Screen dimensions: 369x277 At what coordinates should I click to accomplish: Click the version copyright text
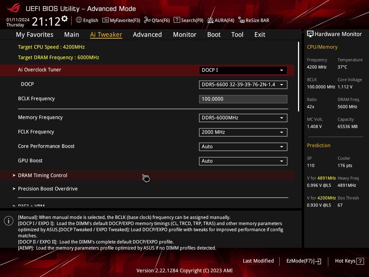click(x=184, y=271)
